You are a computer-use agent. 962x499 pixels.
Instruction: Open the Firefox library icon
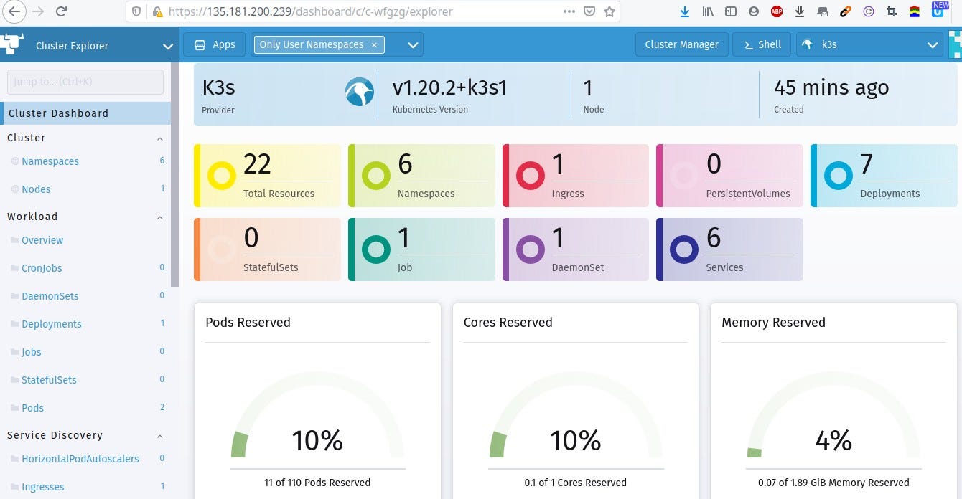(708, 11)
